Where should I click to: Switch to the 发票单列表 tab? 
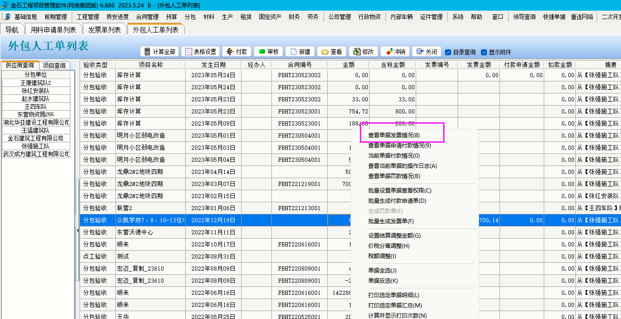click(x=104, y=30)
